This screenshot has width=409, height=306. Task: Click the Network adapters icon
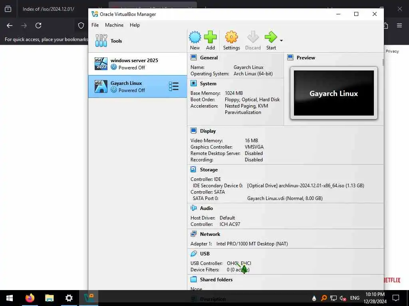[194, 234]
